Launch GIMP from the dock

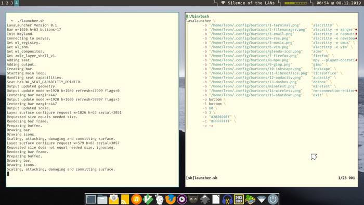coord(193,199)
